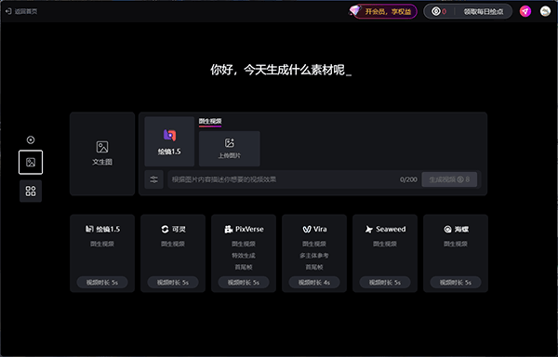
Task: Click 视频时长 5s pill on 可灵 card
Action: pyautogui.click(x=173, y=283)
